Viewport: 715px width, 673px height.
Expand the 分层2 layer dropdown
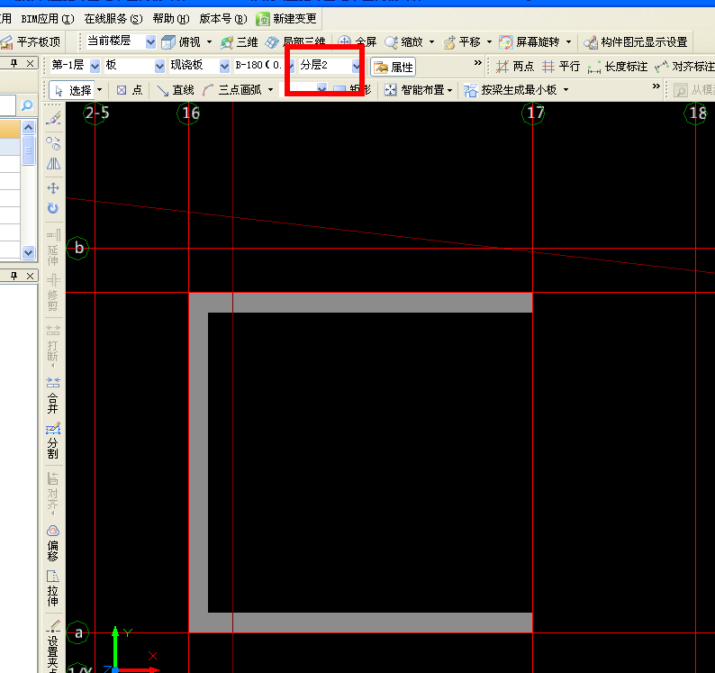[x=357, y=66]
